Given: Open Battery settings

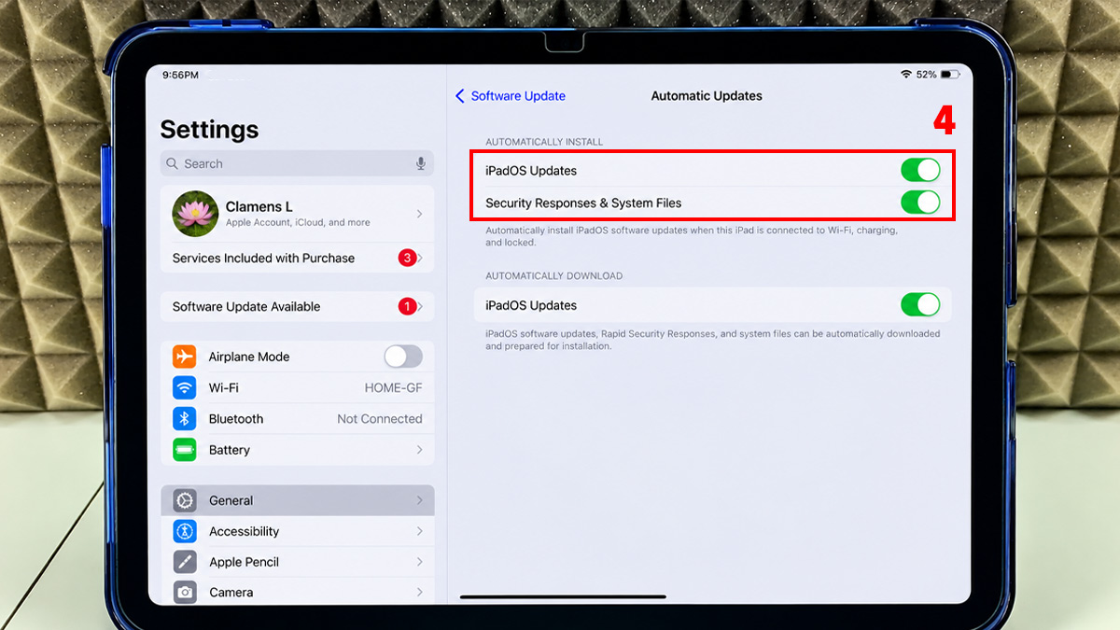Looking at the screenshot, I should (x=298, y=450).
